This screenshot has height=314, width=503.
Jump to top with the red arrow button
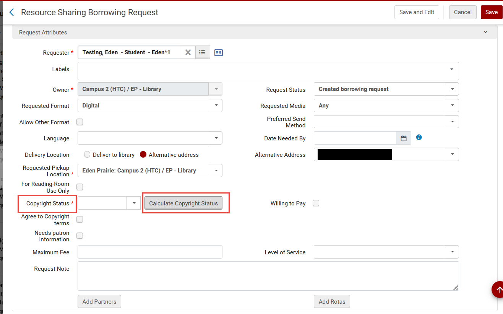(498, 290)
